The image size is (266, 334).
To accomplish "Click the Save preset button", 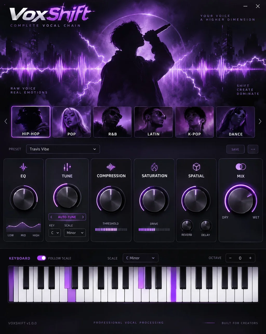I will point(235,149).
